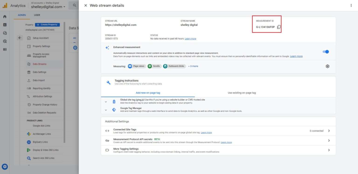Image resolution: width=358 pixels, height=174 pixels.
Task: Click the G-L1341S6F0P measurement ID text
Action: point(265,27)
